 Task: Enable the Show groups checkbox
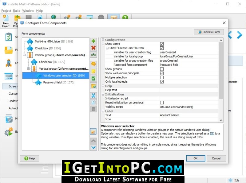pyautogui.click(x=162, y=69)
